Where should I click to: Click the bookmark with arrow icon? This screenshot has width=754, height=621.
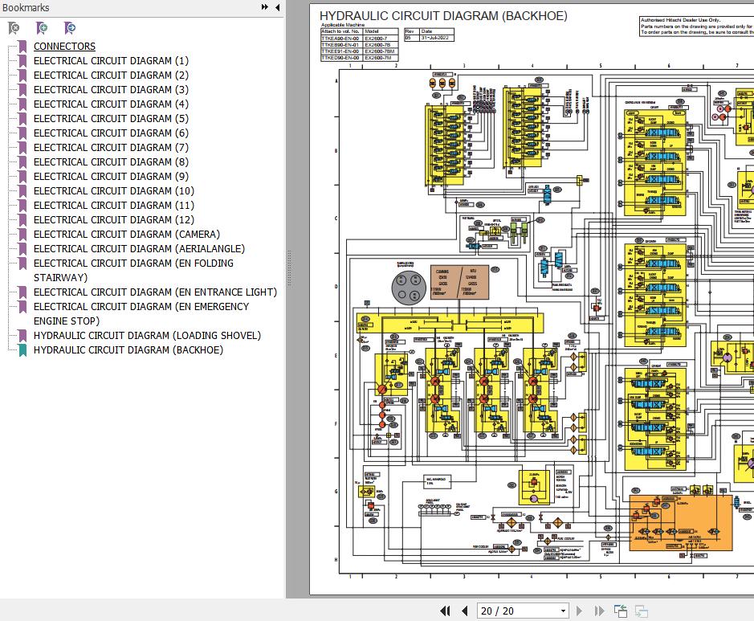tap(70, 28)
